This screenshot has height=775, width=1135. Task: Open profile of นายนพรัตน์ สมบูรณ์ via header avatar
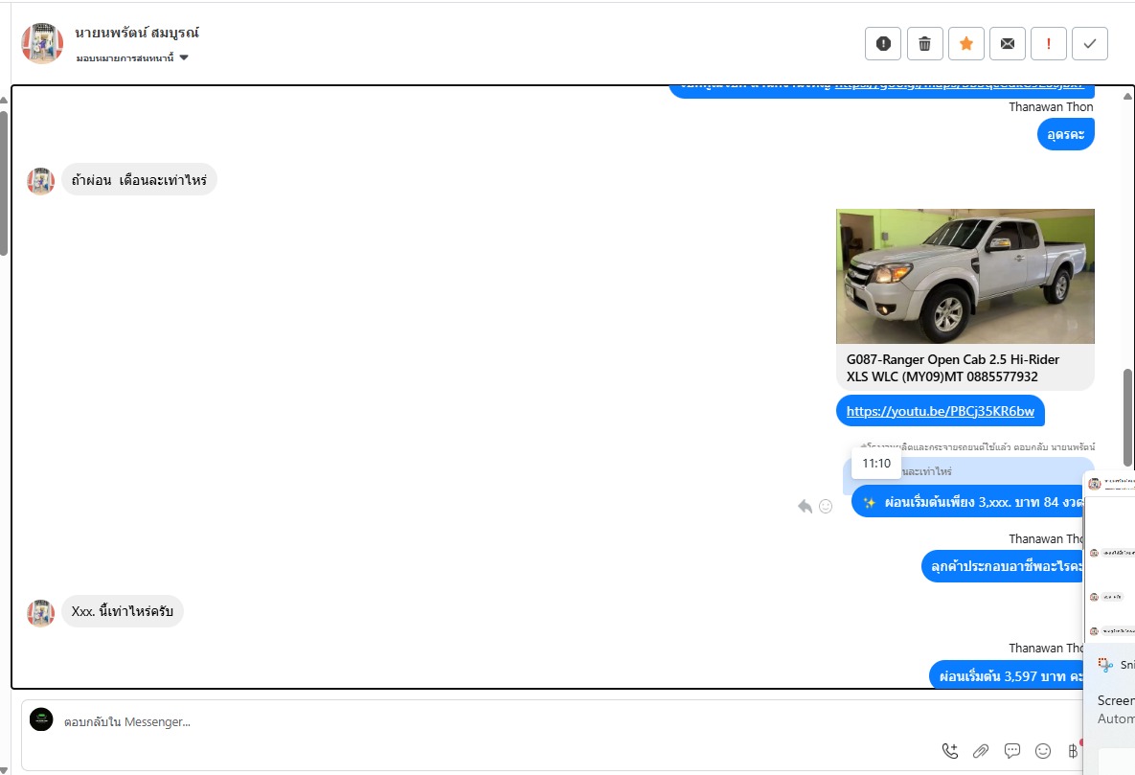tap(42, 43)
